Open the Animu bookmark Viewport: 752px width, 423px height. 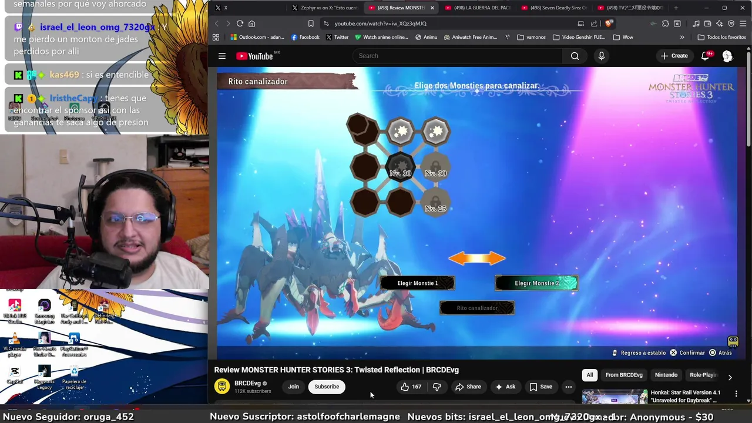pos(427,37)
